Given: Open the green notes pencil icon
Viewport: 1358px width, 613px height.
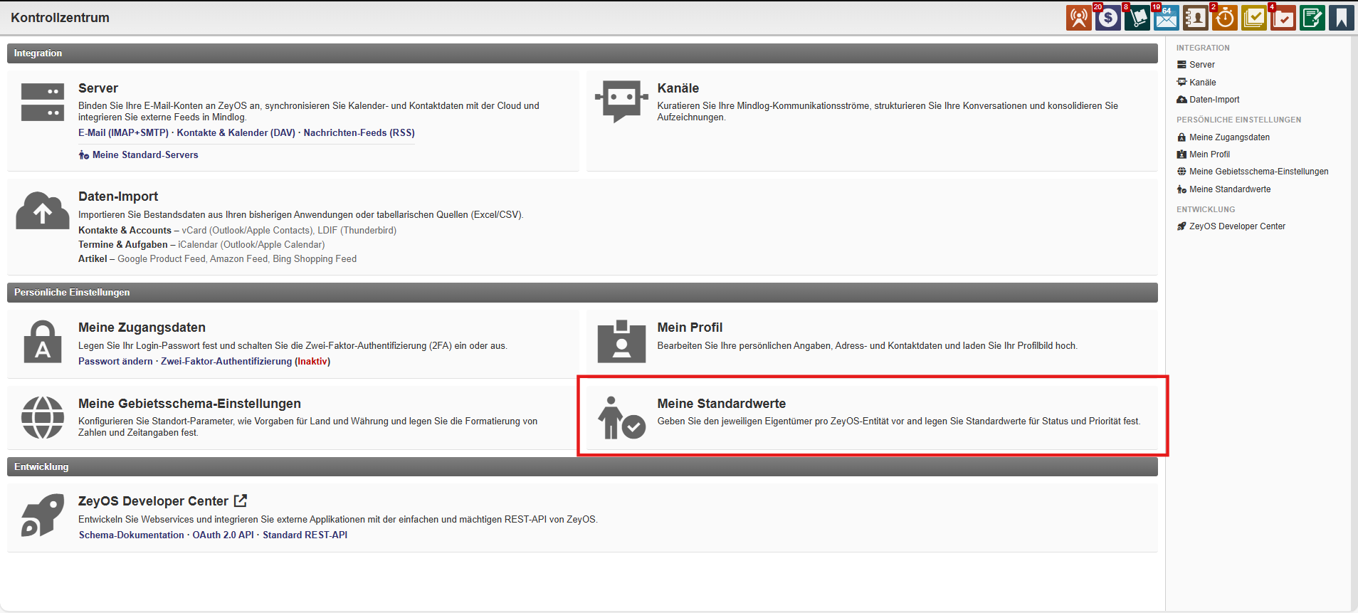Looking at the screenshot, I should [x=1312, y=18].
